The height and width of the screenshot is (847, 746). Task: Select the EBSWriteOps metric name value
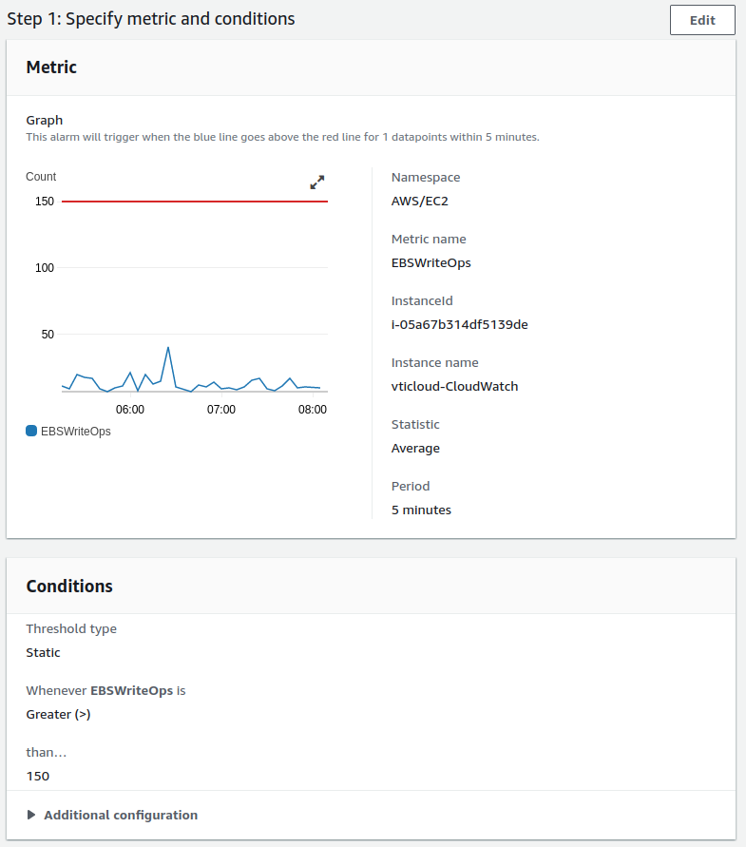click(431, 263)
